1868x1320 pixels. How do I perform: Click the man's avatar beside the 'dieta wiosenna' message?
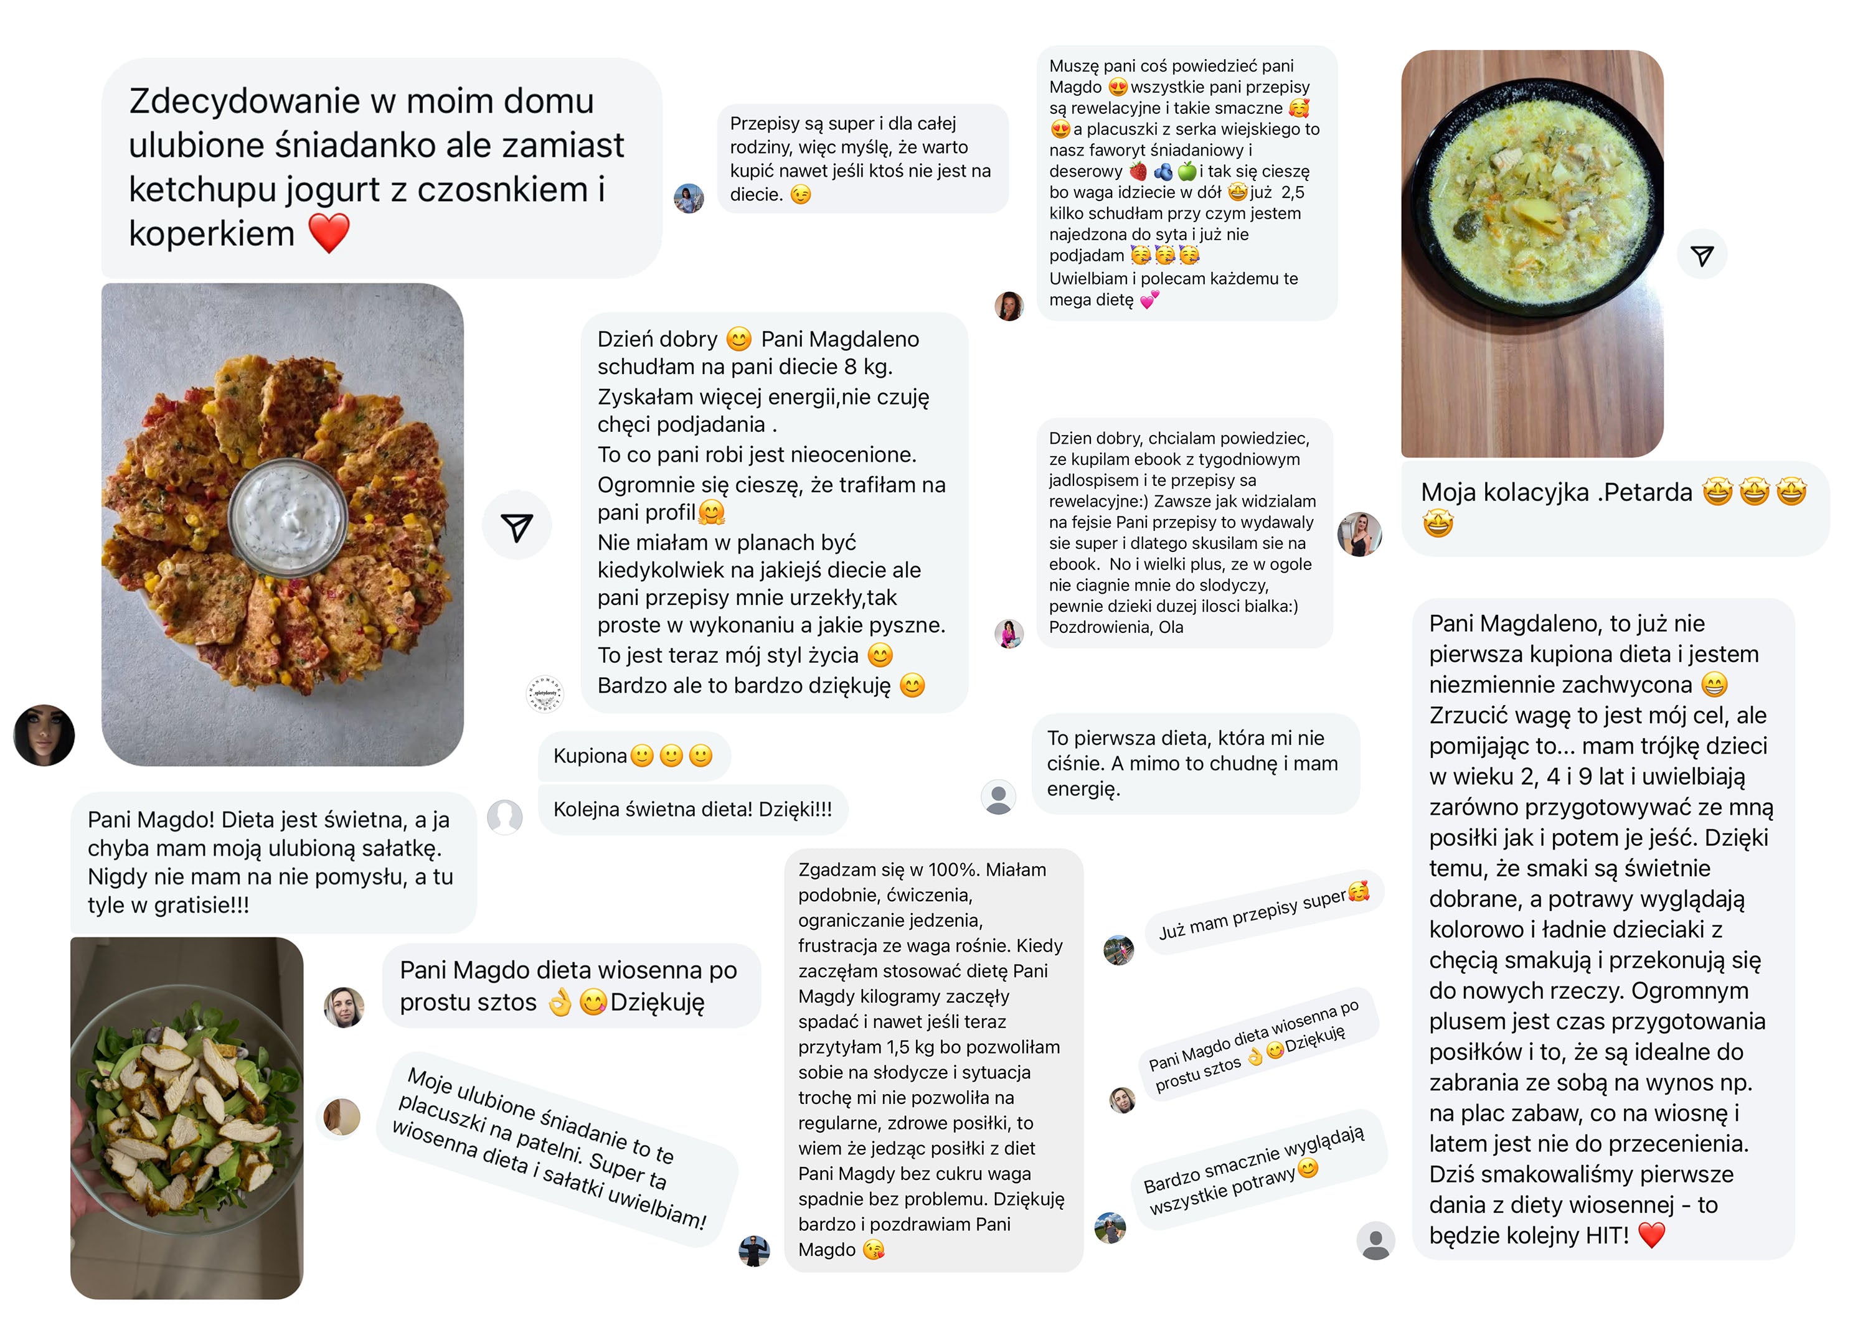point(344,1008)
